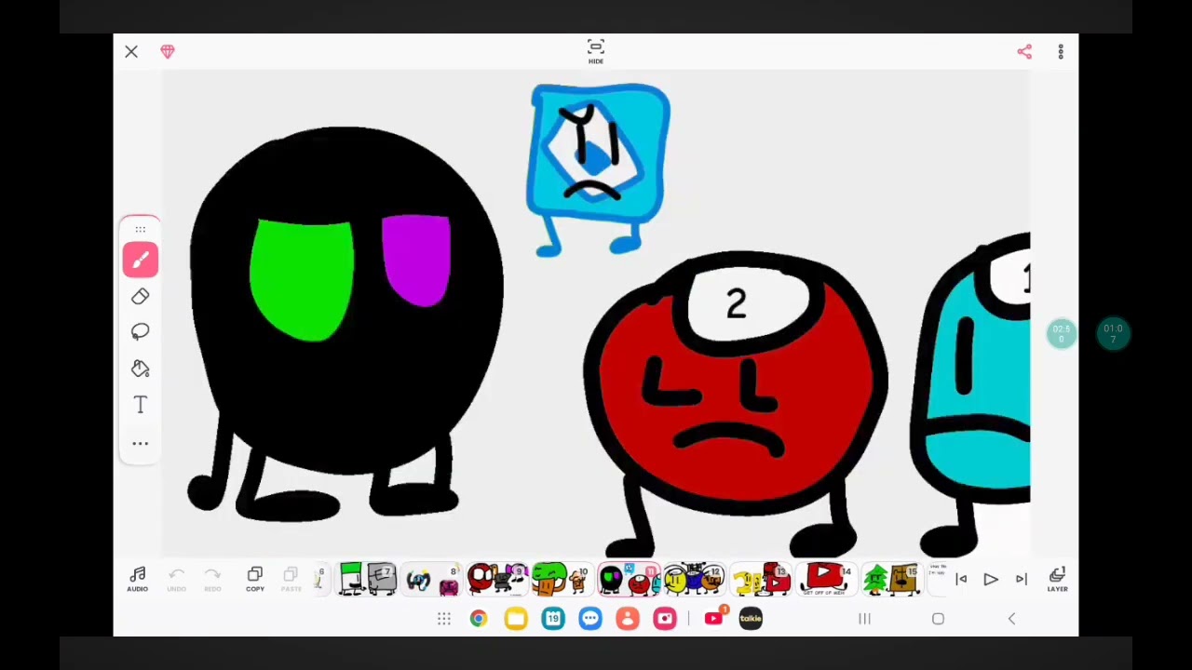
Task: Open the talkie app icon
Action: pyautogui.click(x=751, y=619)
